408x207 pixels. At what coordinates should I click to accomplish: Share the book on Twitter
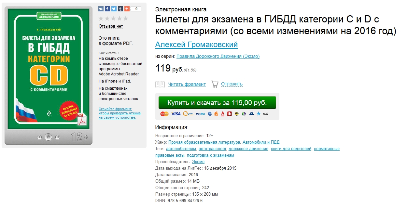point(114,8)
